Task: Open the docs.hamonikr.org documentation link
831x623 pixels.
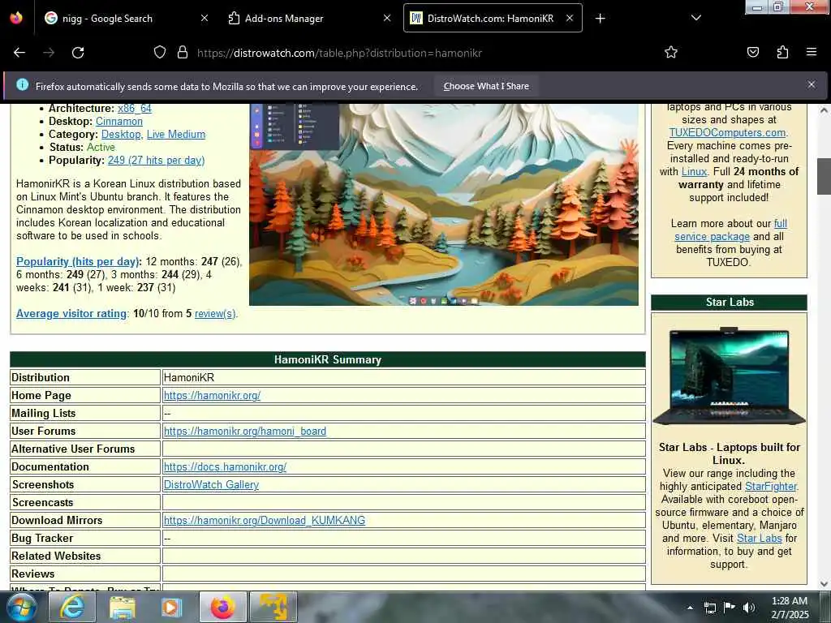Action: tap(225, 466)
